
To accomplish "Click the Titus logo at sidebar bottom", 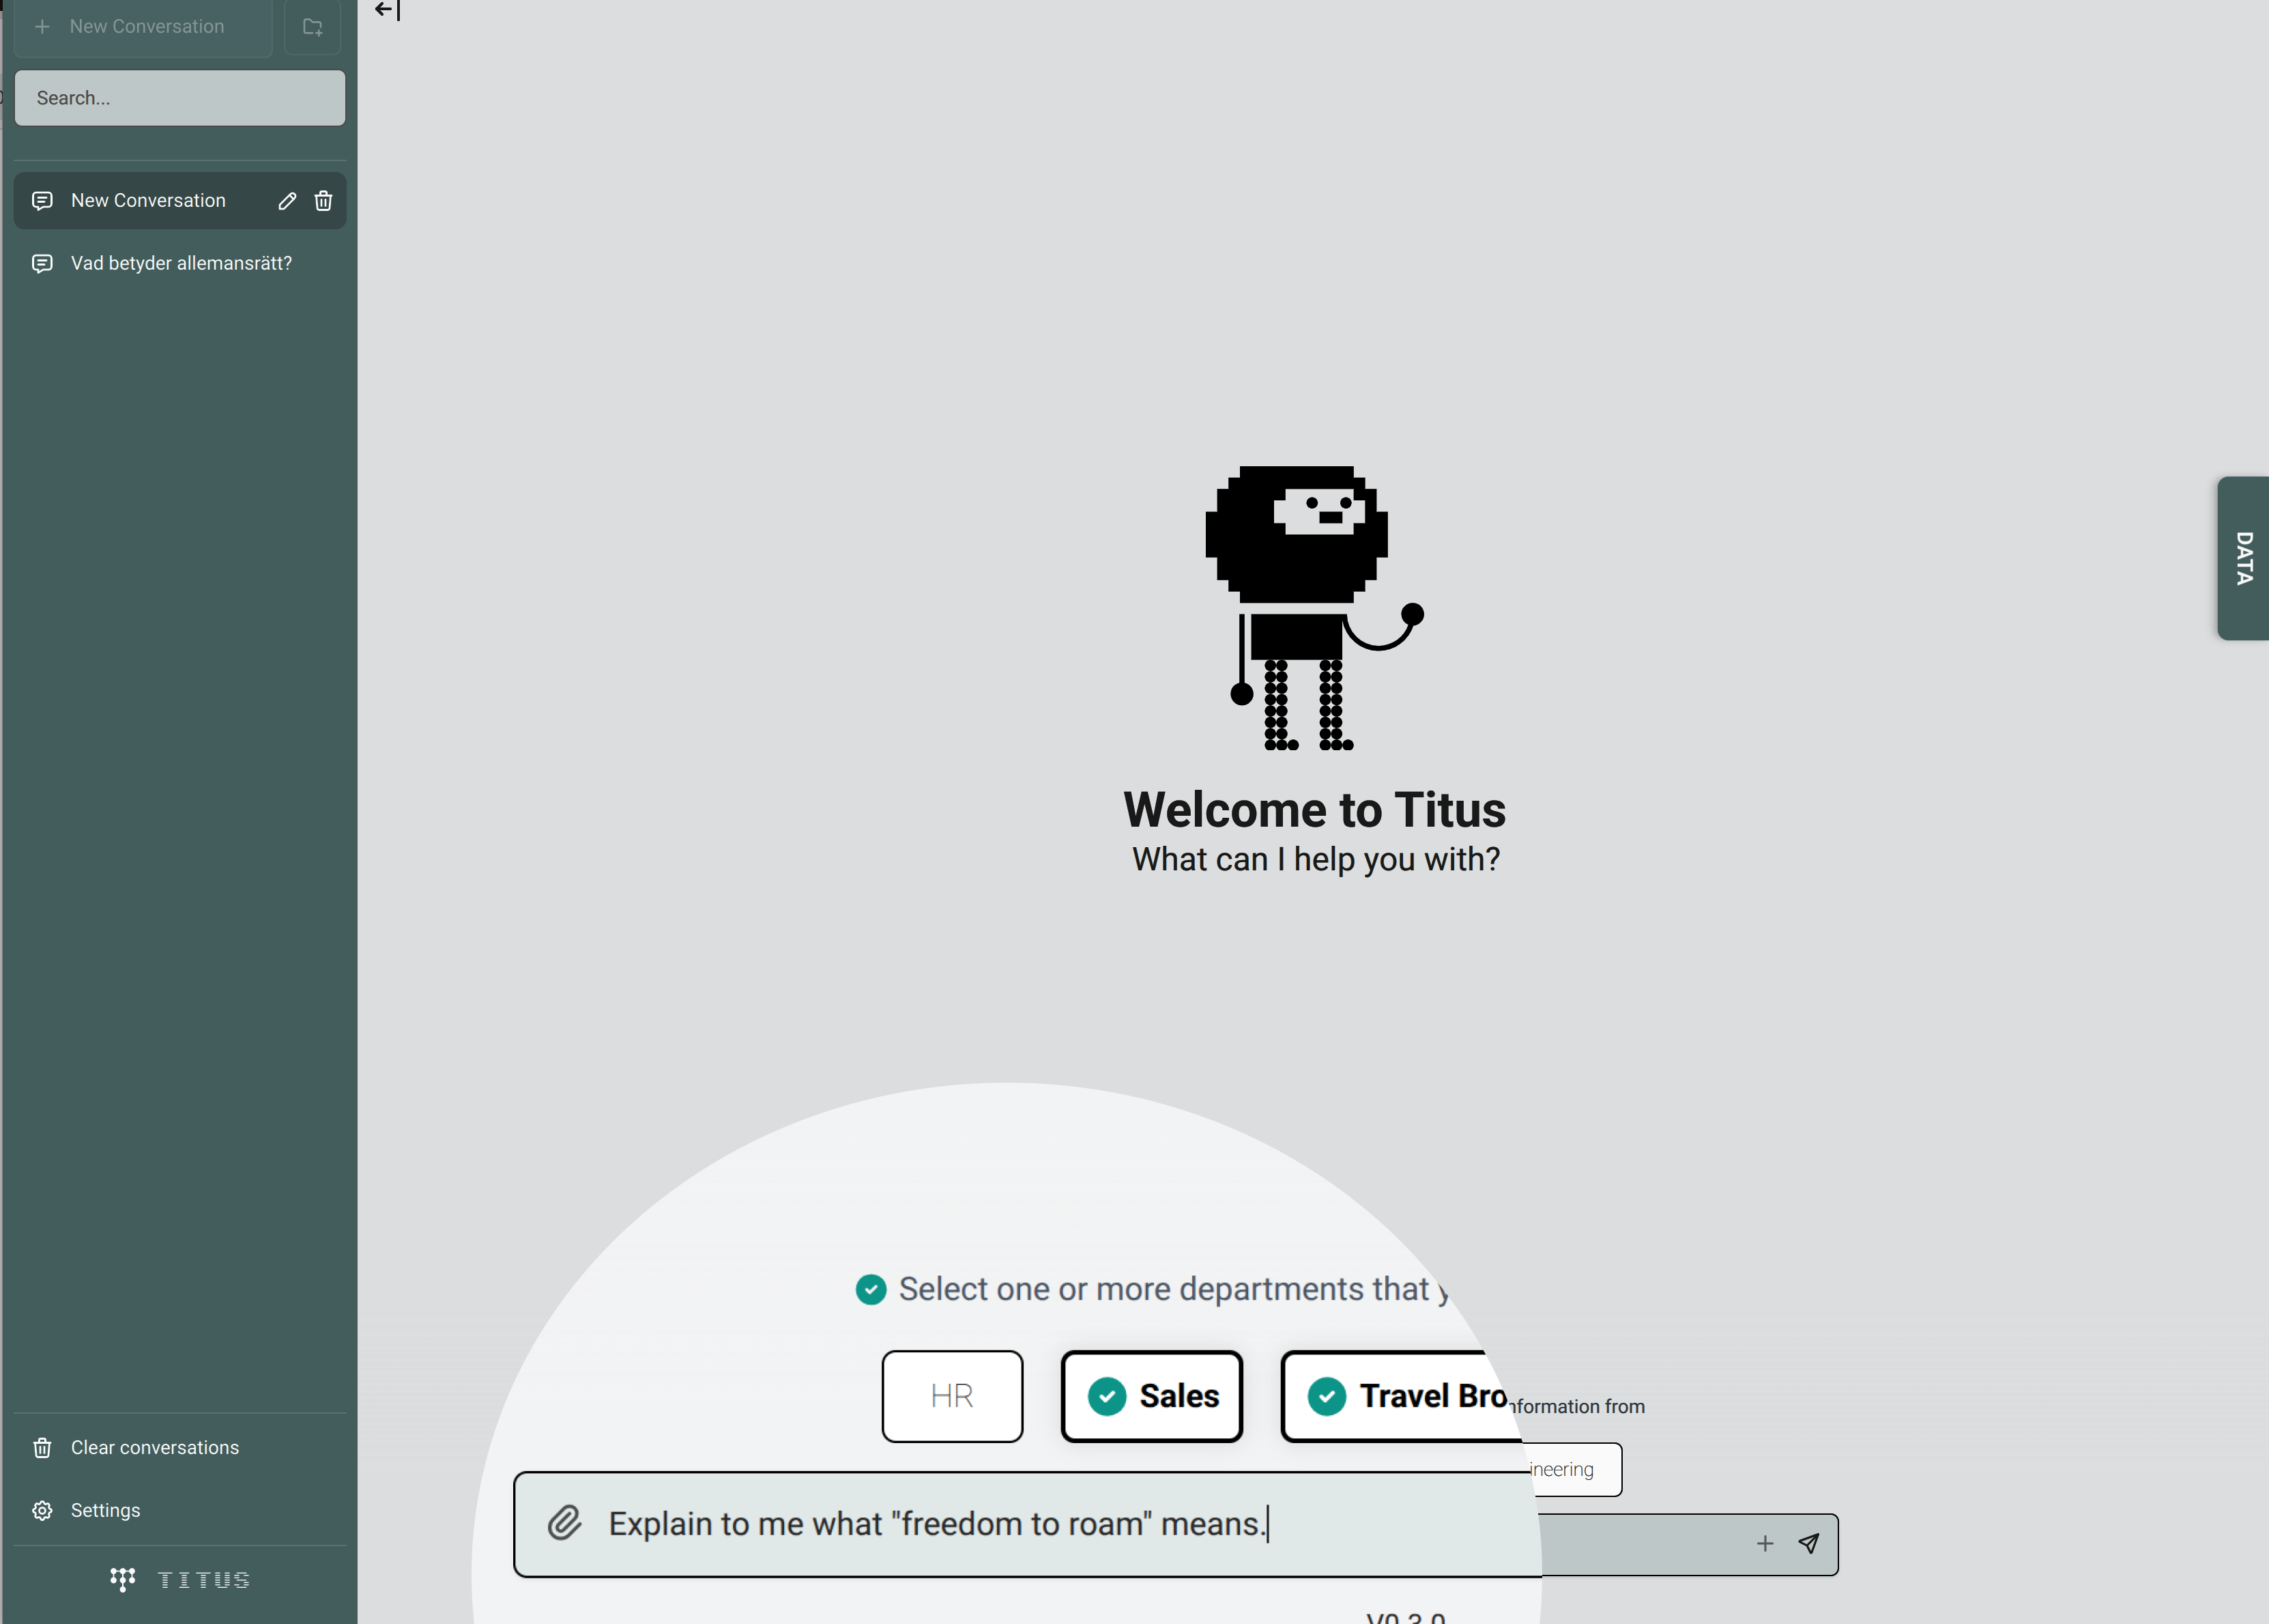I will coord(180,1580).
